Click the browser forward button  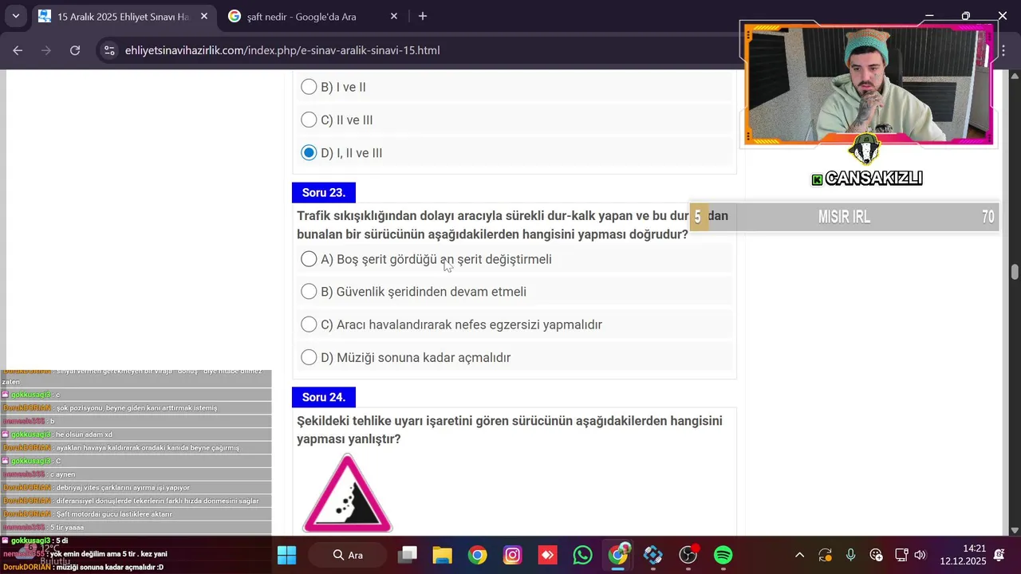[x=46, y=50]
